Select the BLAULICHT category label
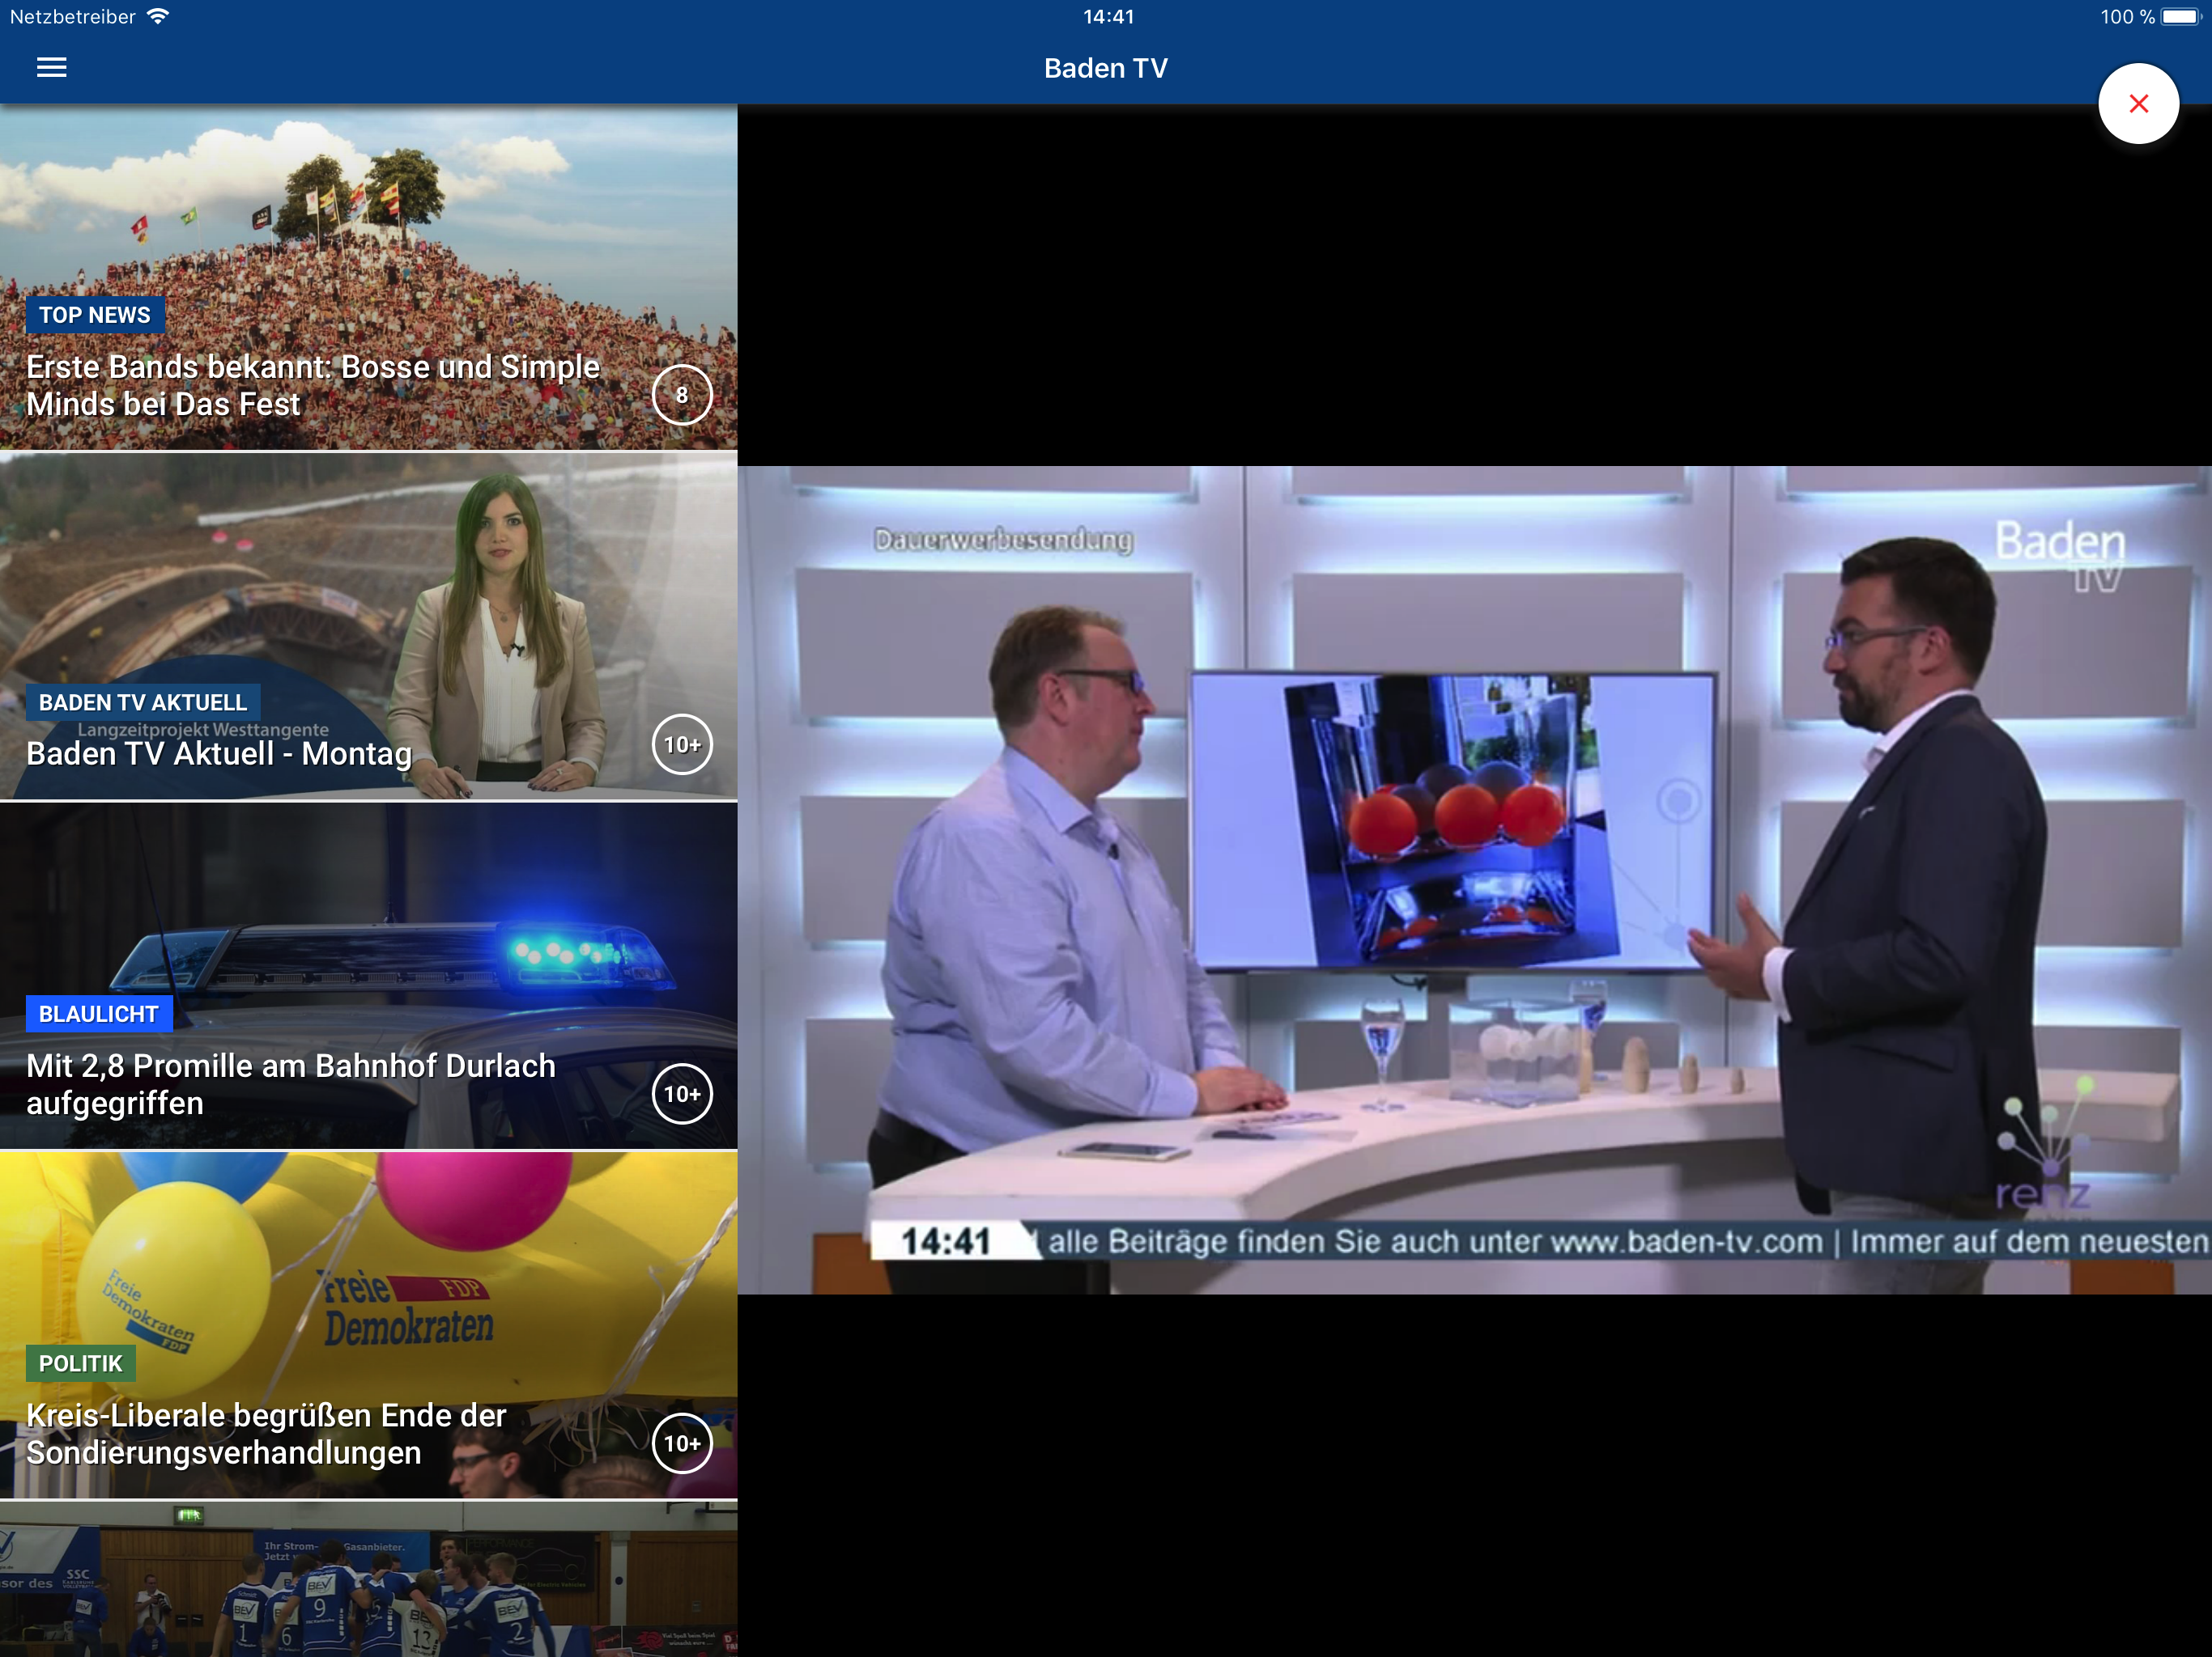 click(x=98, y=1015)
